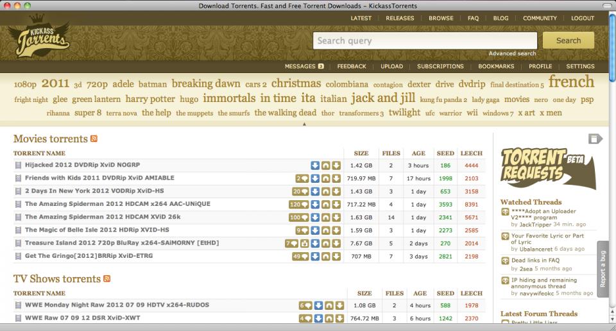
Task: Open the Advanced search link
Action: (512, 53)
